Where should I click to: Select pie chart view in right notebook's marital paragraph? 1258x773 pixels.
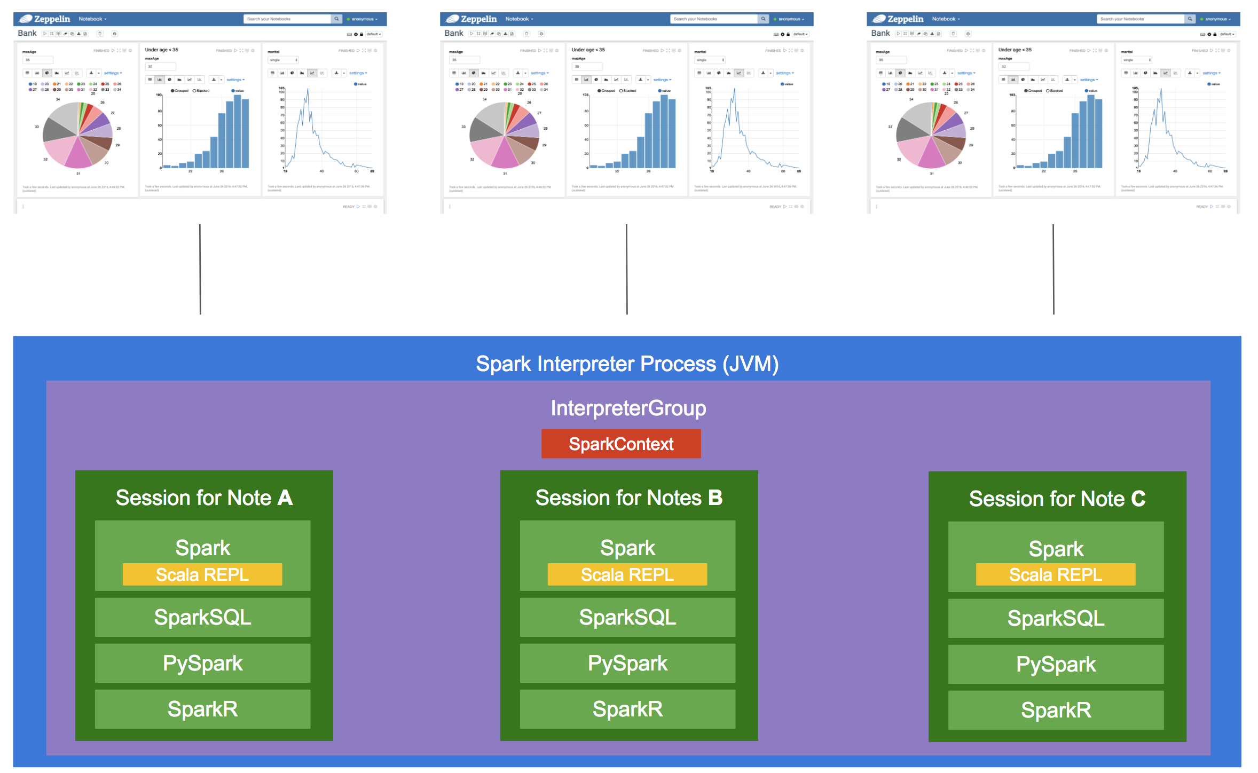tap(1145, 73)
